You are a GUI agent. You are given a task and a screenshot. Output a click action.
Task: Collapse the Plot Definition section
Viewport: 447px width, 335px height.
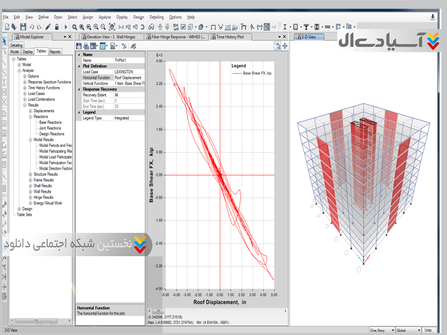pos(79,66)
